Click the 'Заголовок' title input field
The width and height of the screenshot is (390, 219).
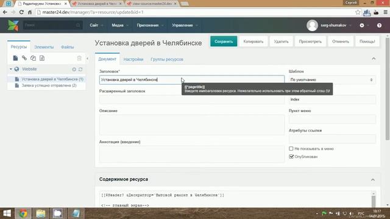click(x=192, y=80)
